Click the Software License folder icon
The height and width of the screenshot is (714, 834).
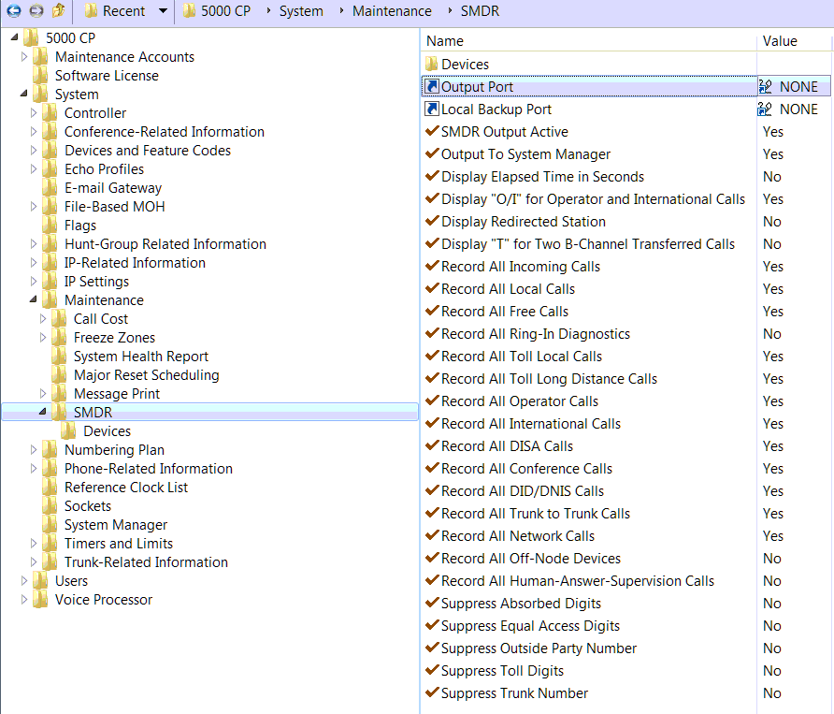[x=40, y=76]
